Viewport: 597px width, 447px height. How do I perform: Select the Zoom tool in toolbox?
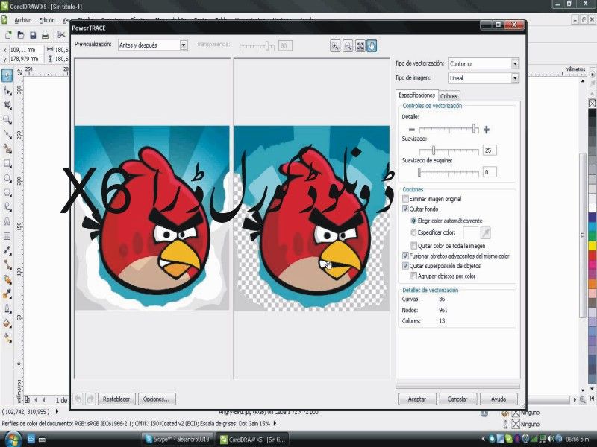(7, 120)
